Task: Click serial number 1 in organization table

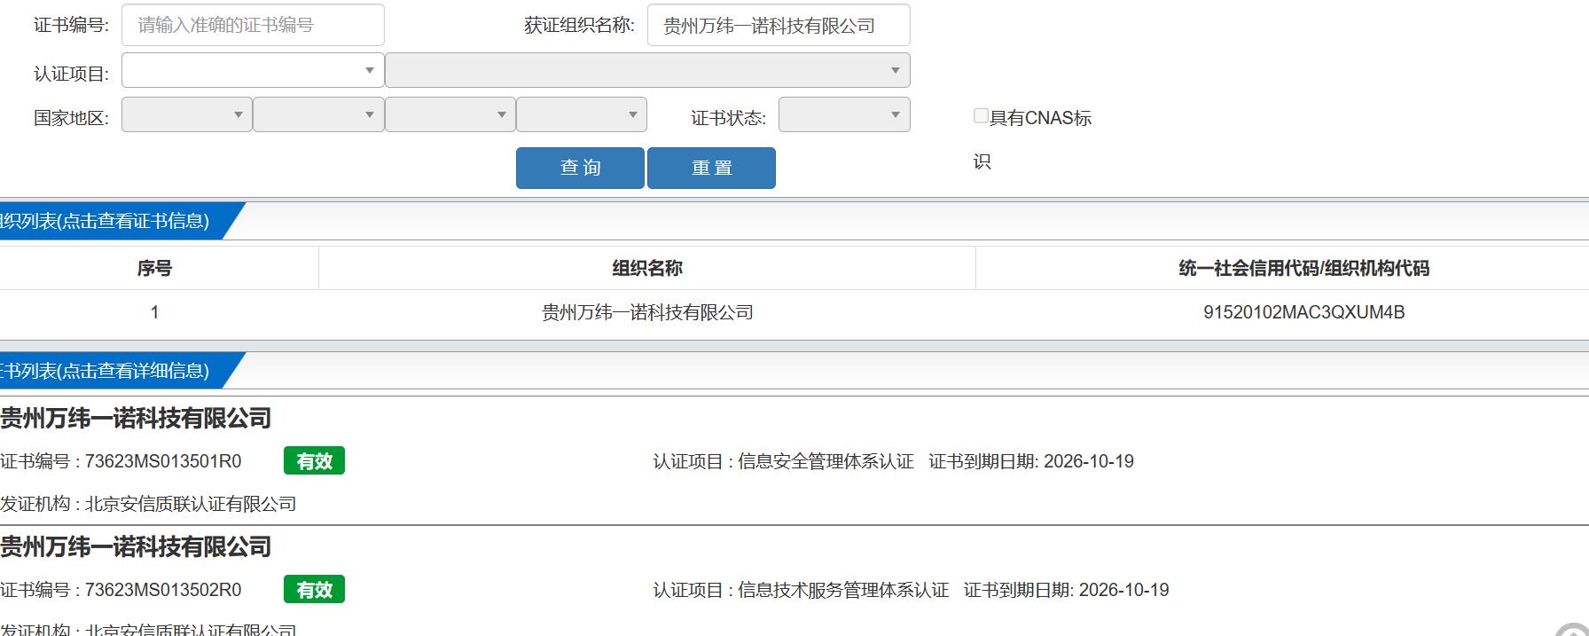Action: coord(154,312)
